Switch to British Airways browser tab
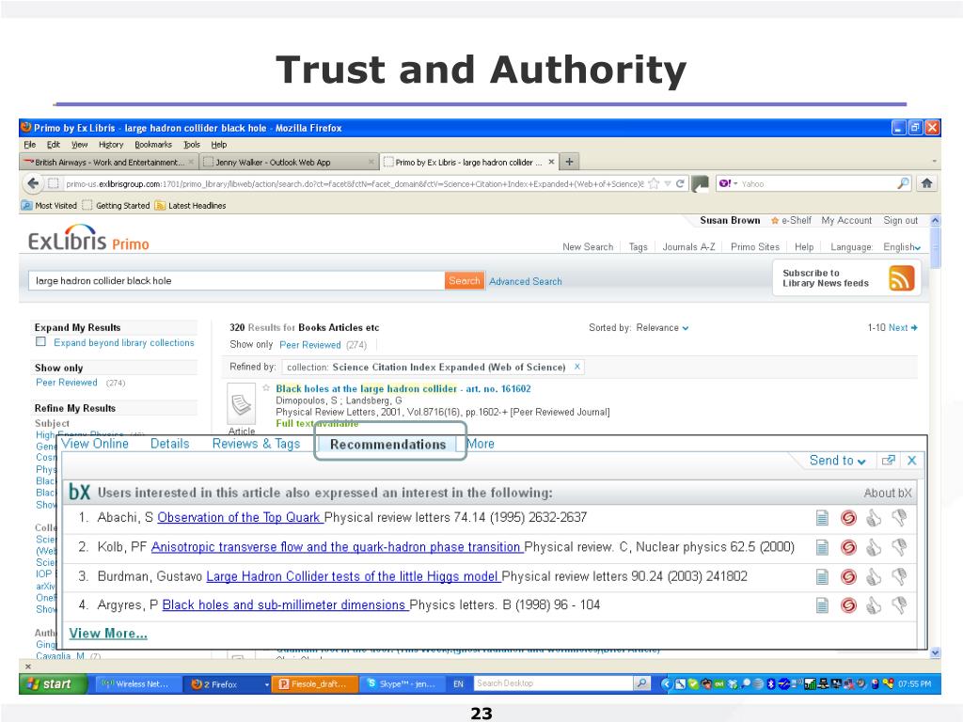This screenshot has height=722, width=963. (108, 162)
